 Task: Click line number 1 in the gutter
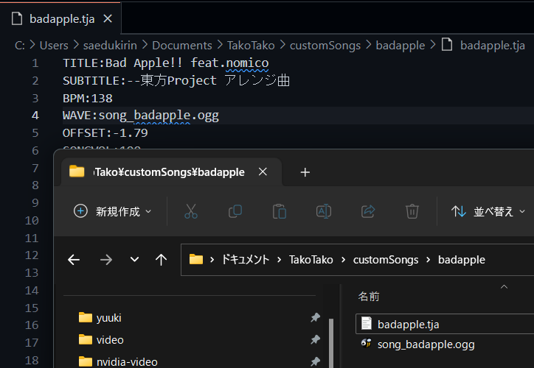(35, 63)
